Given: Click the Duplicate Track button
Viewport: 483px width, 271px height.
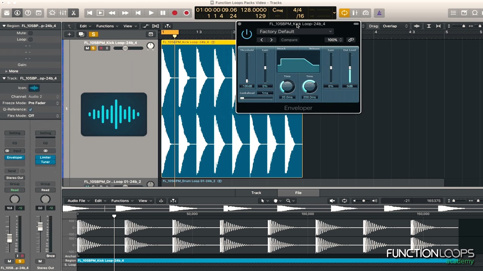Looking at the screenshot, I should [x=81, y=34].
